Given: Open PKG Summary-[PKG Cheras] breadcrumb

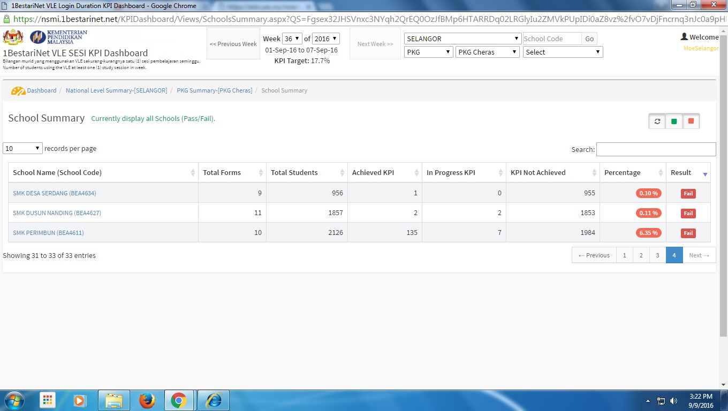Looking at the screenshot, I should [x=215, y=90].
